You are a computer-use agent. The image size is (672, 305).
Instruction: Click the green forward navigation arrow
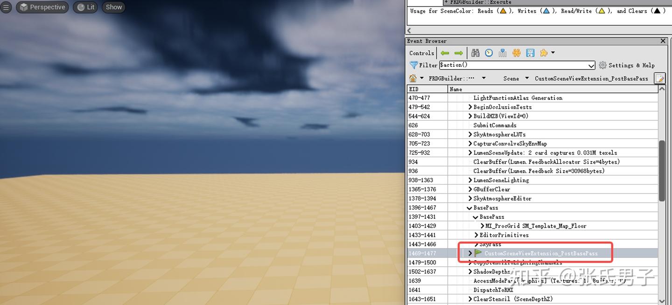(459, 53)
